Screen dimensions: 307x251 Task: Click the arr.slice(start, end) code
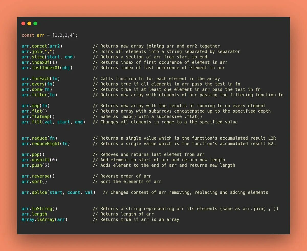(x=48, y=57)
